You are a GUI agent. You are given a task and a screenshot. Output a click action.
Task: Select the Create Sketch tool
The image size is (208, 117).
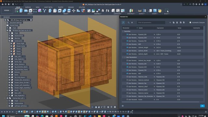coord(17,11)
